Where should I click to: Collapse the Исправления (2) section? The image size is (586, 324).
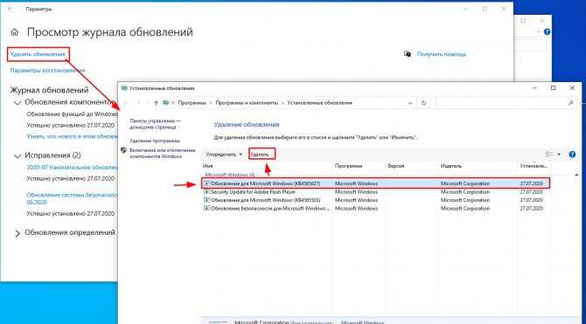pos(17,156)
